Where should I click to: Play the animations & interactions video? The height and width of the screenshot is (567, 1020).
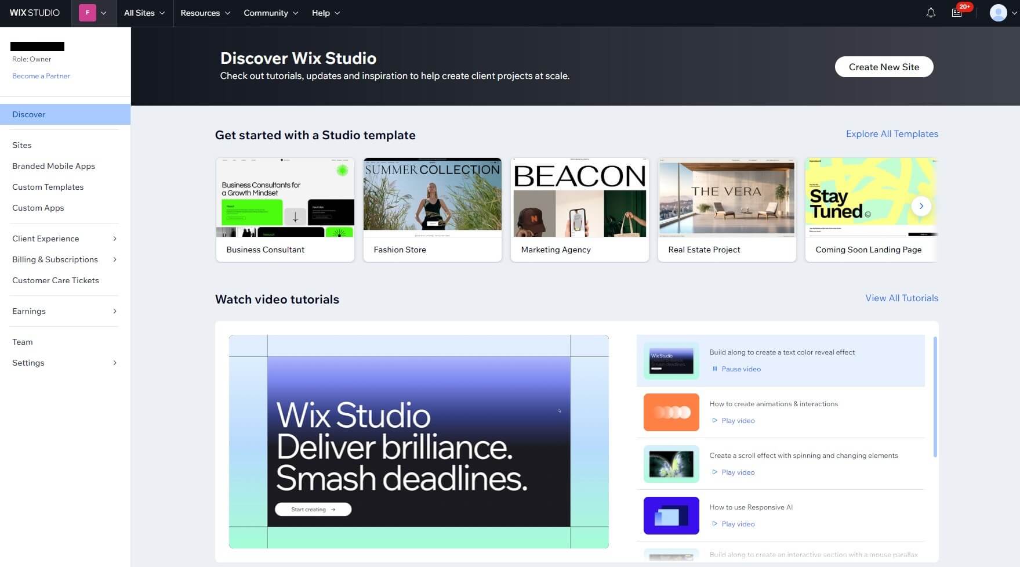(x=733, y=421)
